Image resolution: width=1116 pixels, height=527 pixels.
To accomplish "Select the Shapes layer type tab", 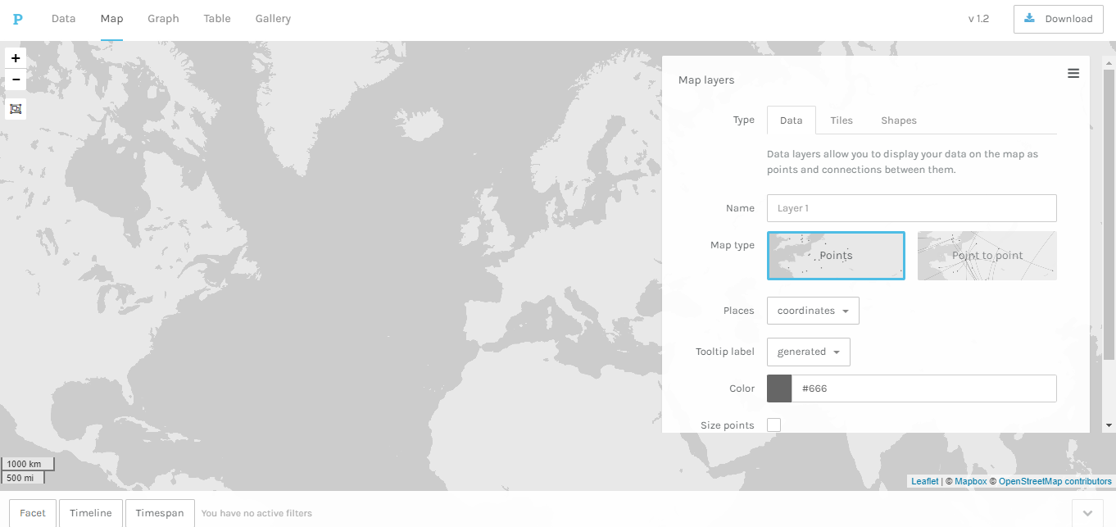I will (x=899, y=120).
